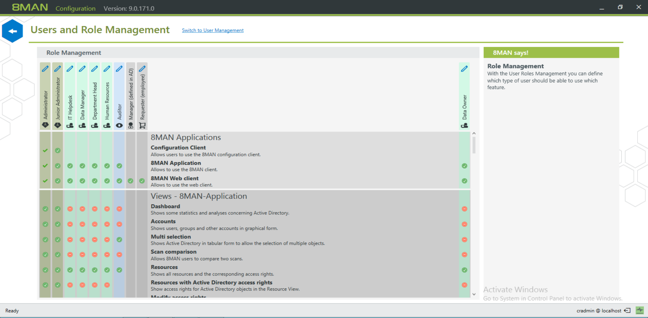Click the IT Helpdesk role user icon
648x318 pixels.
coord(70,125)
